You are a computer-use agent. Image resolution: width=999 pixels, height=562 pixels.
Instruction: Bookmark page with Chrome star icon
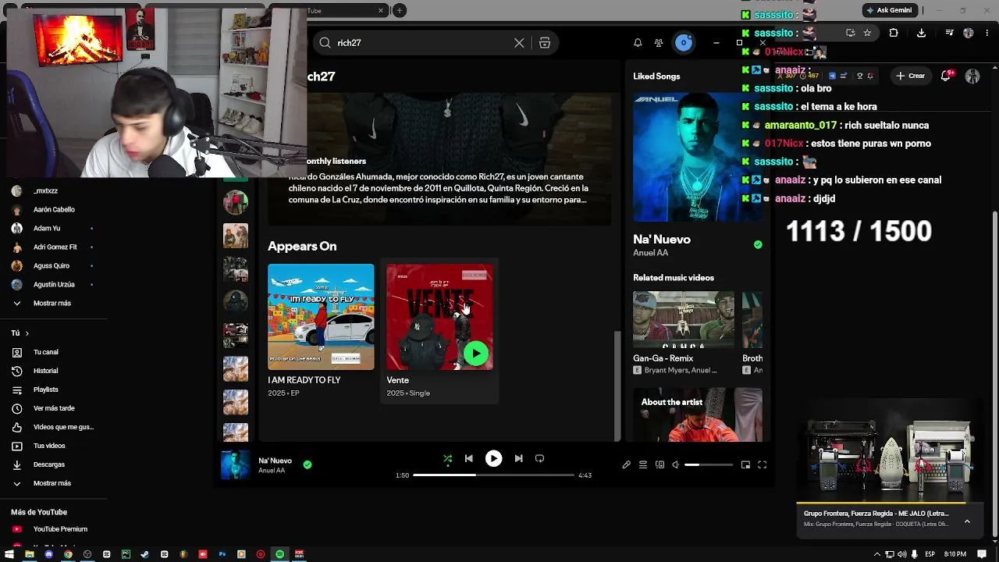[867, 33]
